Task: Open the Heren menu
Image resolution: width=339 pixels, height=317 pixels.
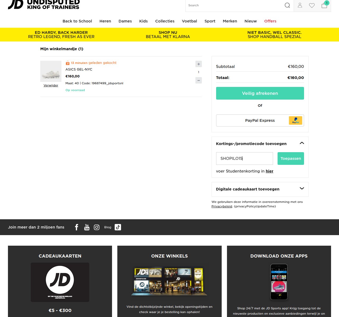Action: (105, 21)
